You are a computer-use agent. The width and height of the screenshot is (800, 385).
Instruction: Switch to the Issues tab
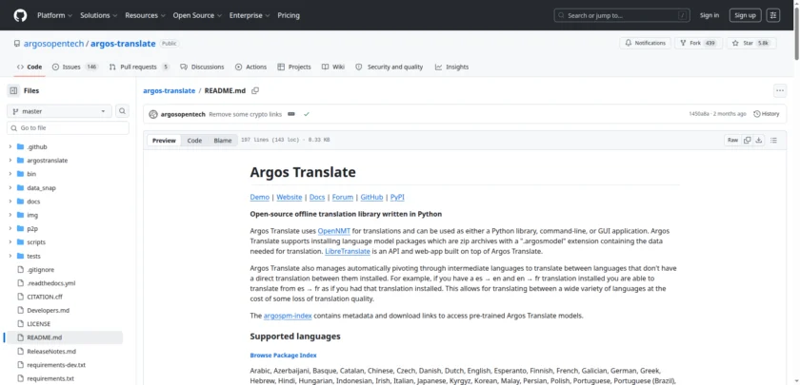point(75,67)
